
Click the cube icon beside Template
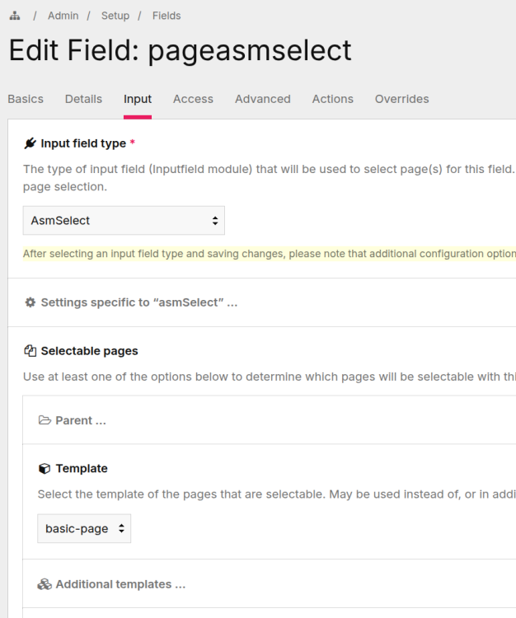(45, 468)
